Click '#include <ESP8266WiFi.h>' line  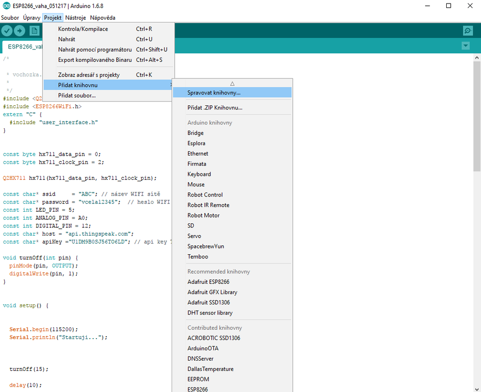tap(42, 106)
